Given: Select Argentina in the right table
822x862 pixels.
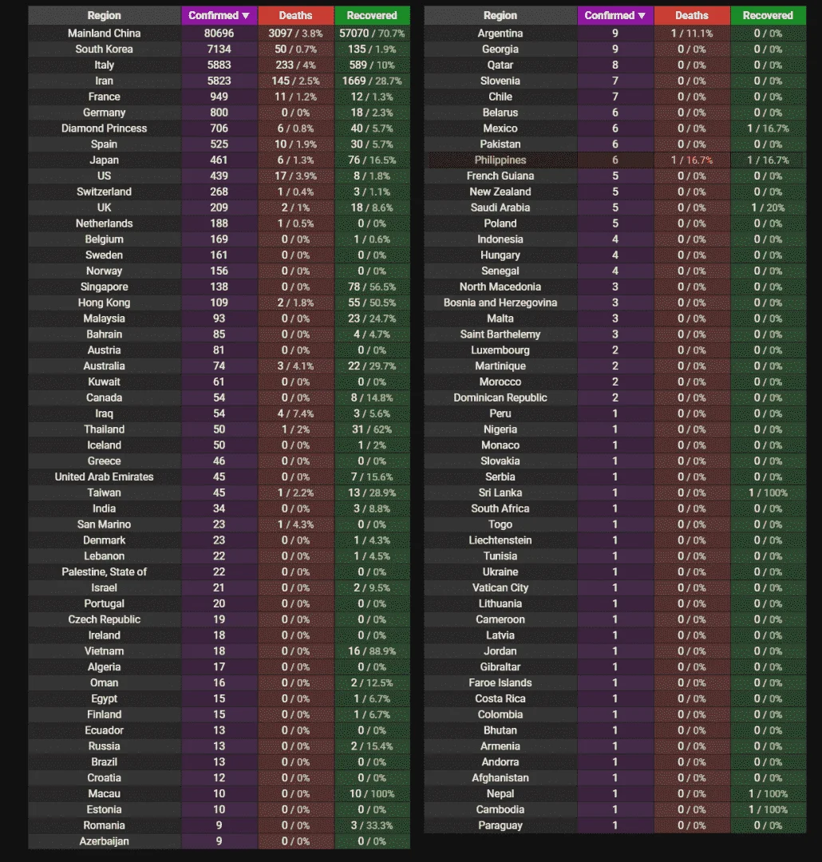Looking at the screenshot, I should coord(500,34).
